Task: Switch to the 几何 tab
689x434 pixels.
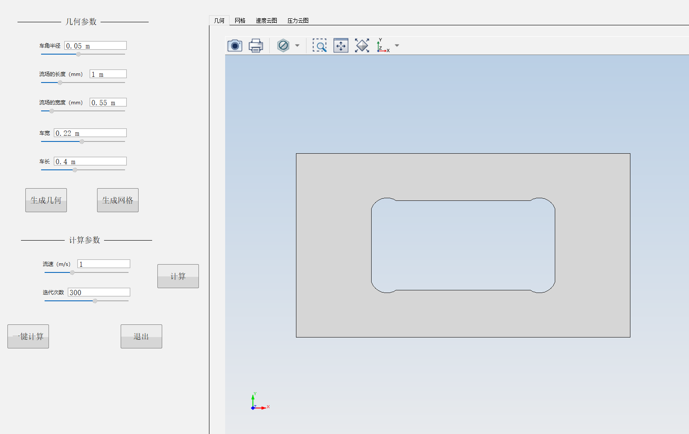Action: 219,21
